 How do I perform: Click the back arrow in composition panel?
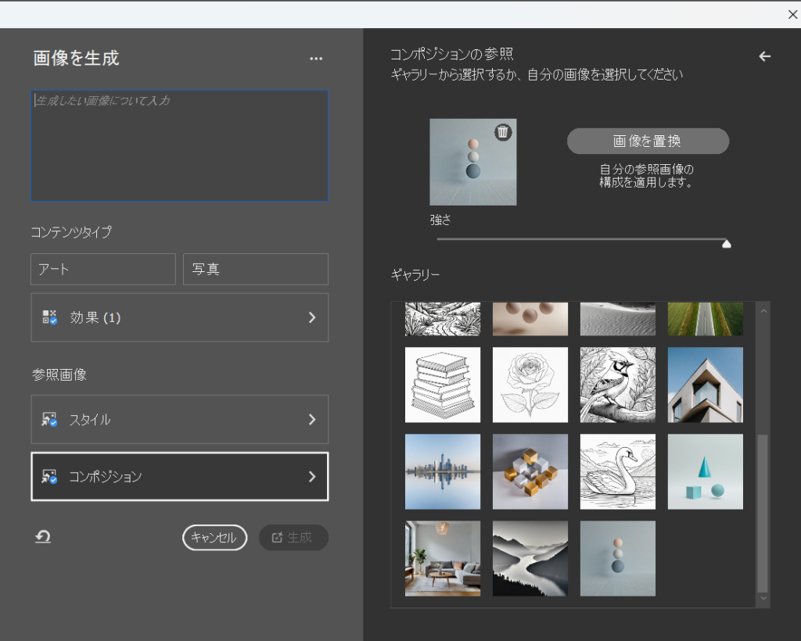click(x=765, y=56)
